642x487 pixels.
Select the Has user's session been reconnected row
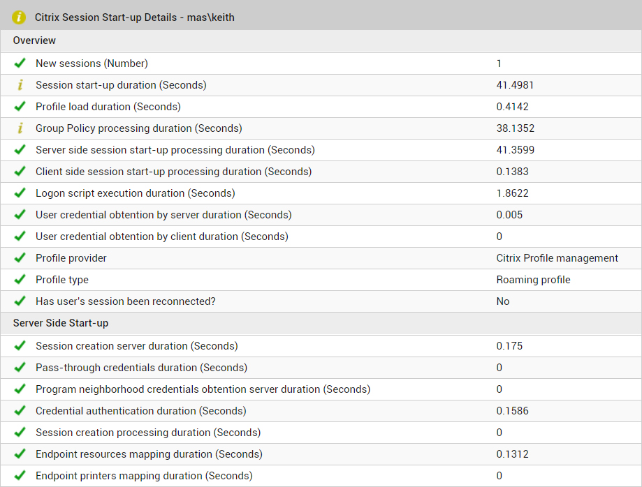point(321,301)
